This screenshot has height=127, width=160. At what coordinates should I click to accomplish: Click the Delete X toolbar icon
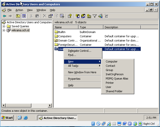pos(45,16)
